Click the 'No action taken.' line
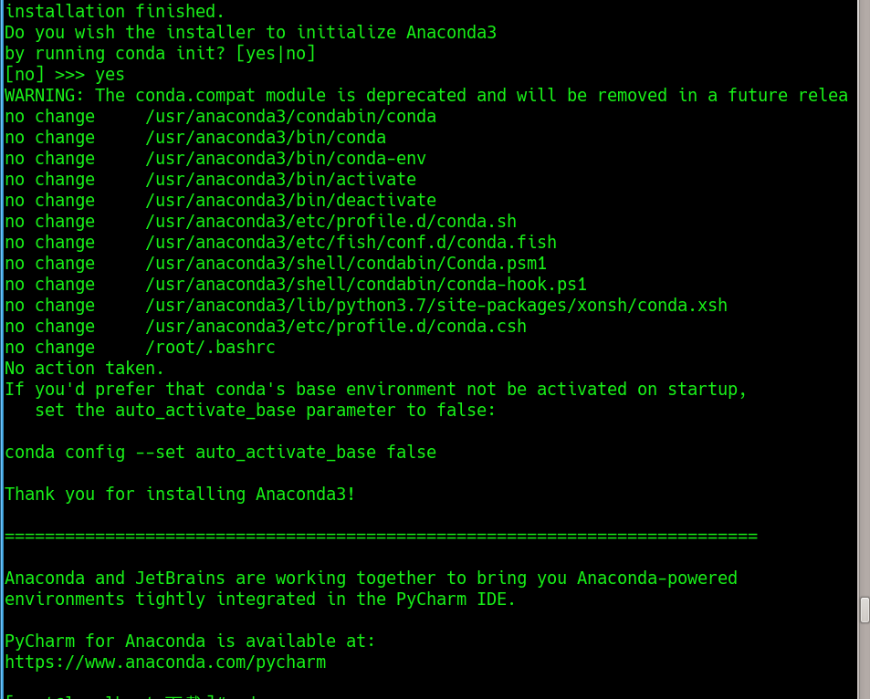This screenshot has height=699, width=870. pos(85,369)
